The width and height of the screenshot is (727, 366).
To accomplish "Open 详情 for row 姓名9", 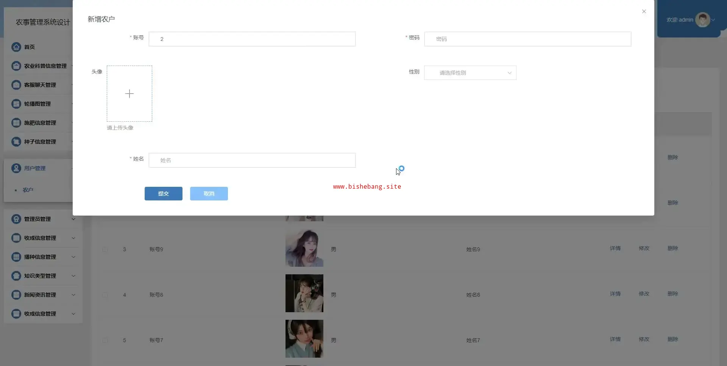I will (x=615, y=249).
